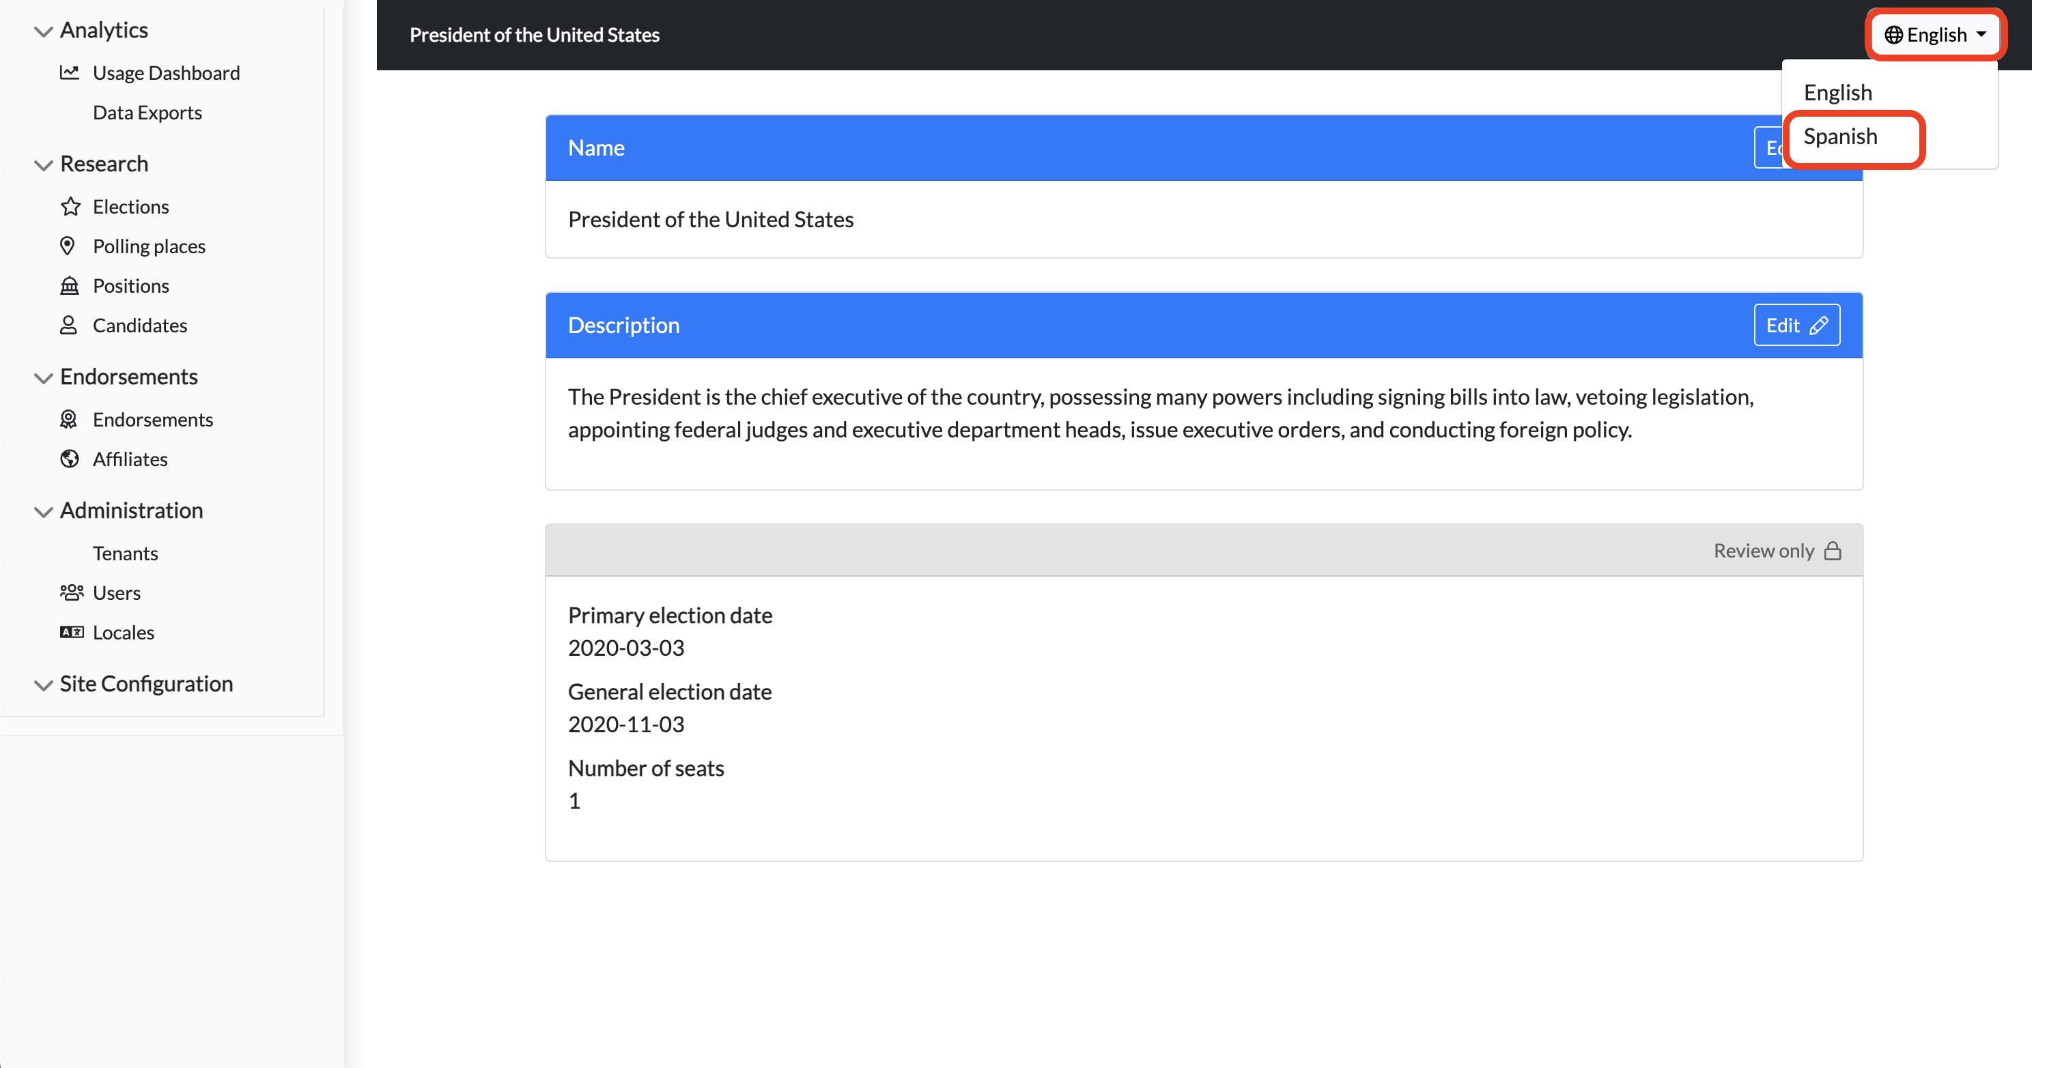Edit the Description field
Screen dimensions: 2062x1068
pyautogui.click(x=1796, y=325)
